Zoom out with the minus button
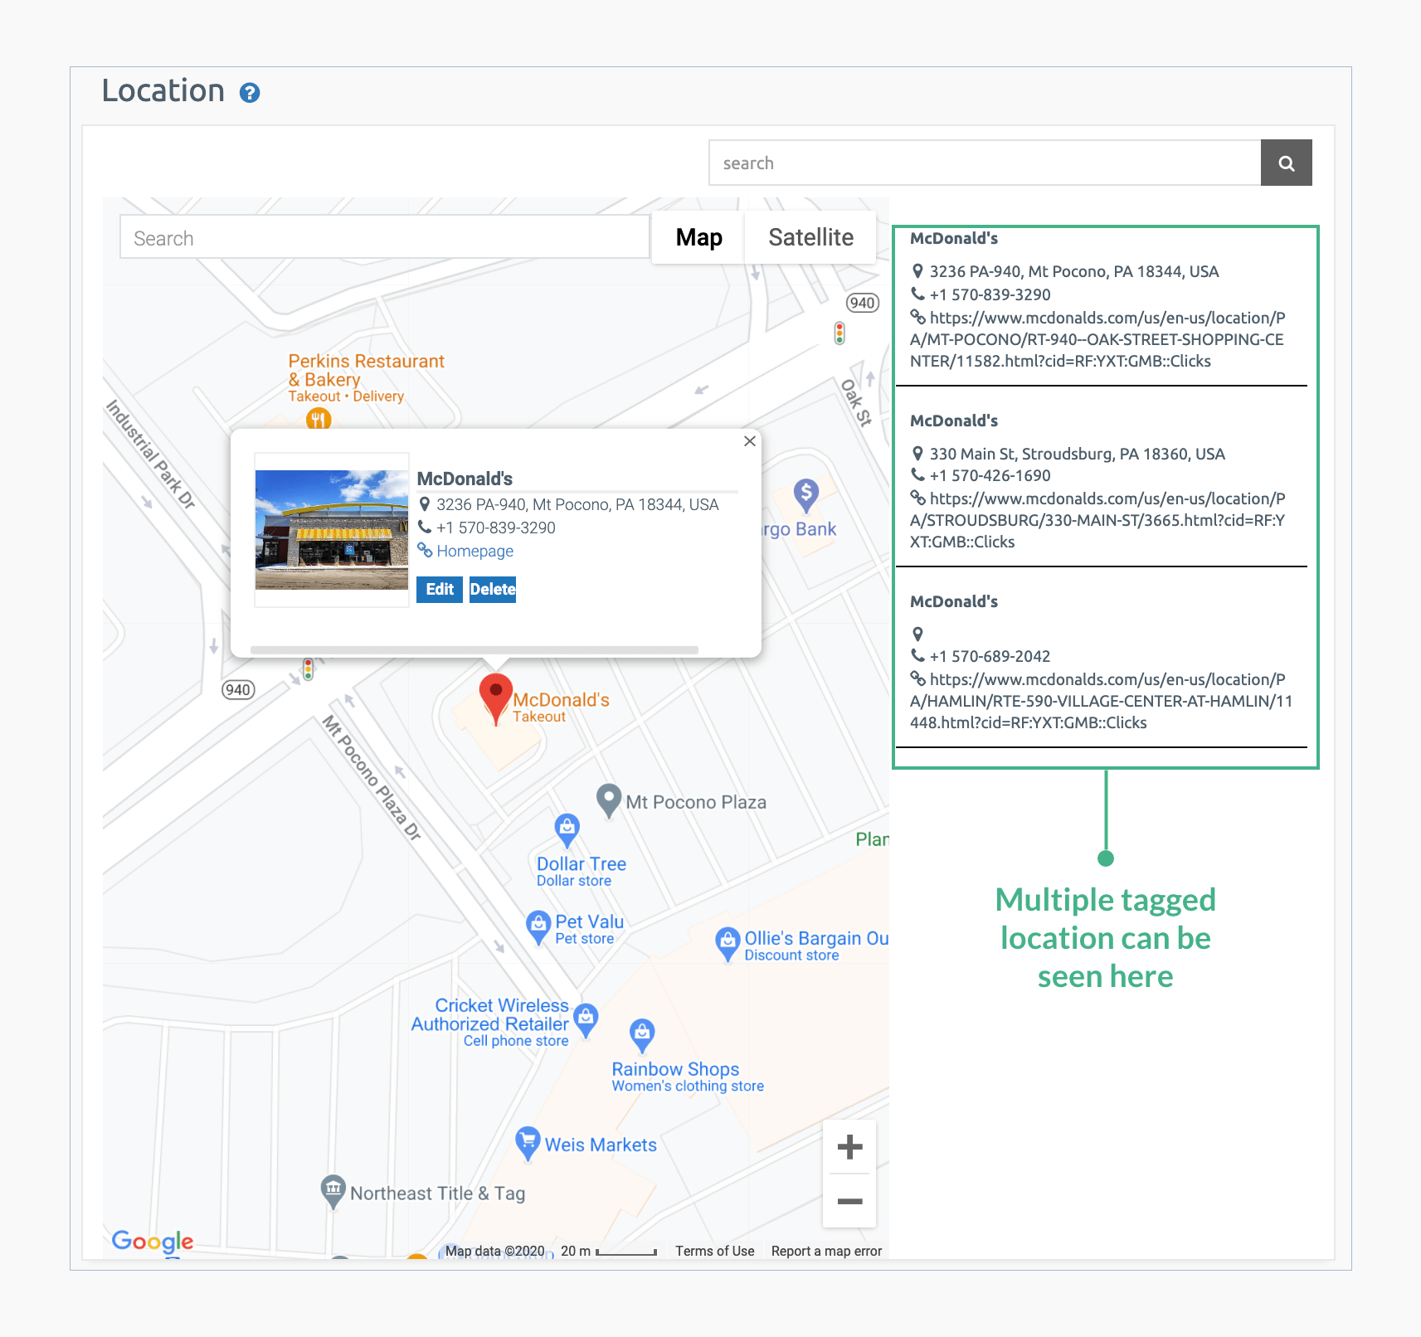 pos(849,1201)
